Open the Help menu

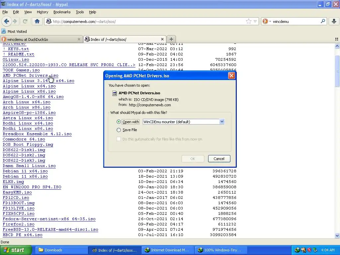(92, 12)
